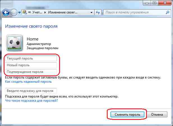The height and width of the screenshot is (126, 173).
Task: Click the 'Администратор' account type text
Action: (x=39, y=44)
